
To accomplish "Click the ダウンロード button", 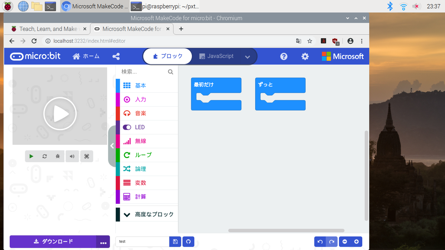I will tap(53, 241).
